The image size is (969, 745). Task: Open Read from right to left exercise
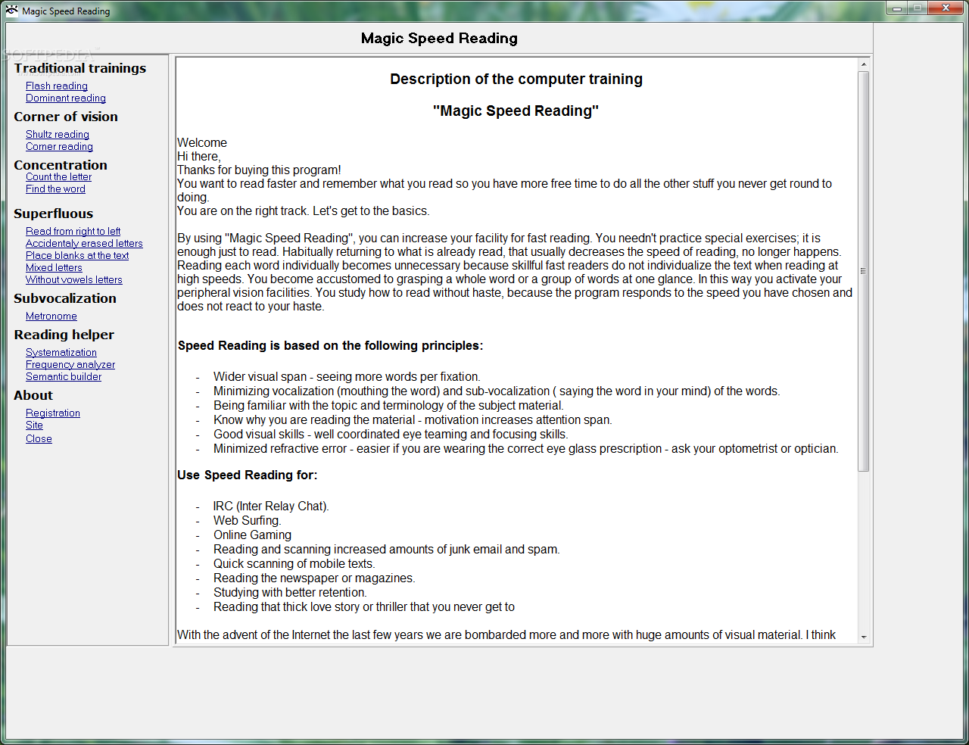click(73, 232)
